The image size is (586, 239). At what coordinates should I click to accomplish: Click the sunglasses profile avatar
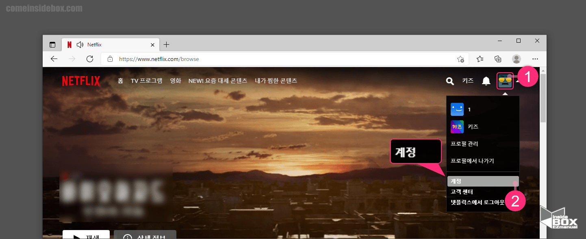[x=505, y=81]
